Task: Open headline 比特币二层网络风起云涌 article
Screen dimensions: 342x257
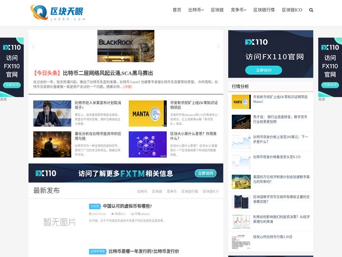Action: (x=108, y=73)
